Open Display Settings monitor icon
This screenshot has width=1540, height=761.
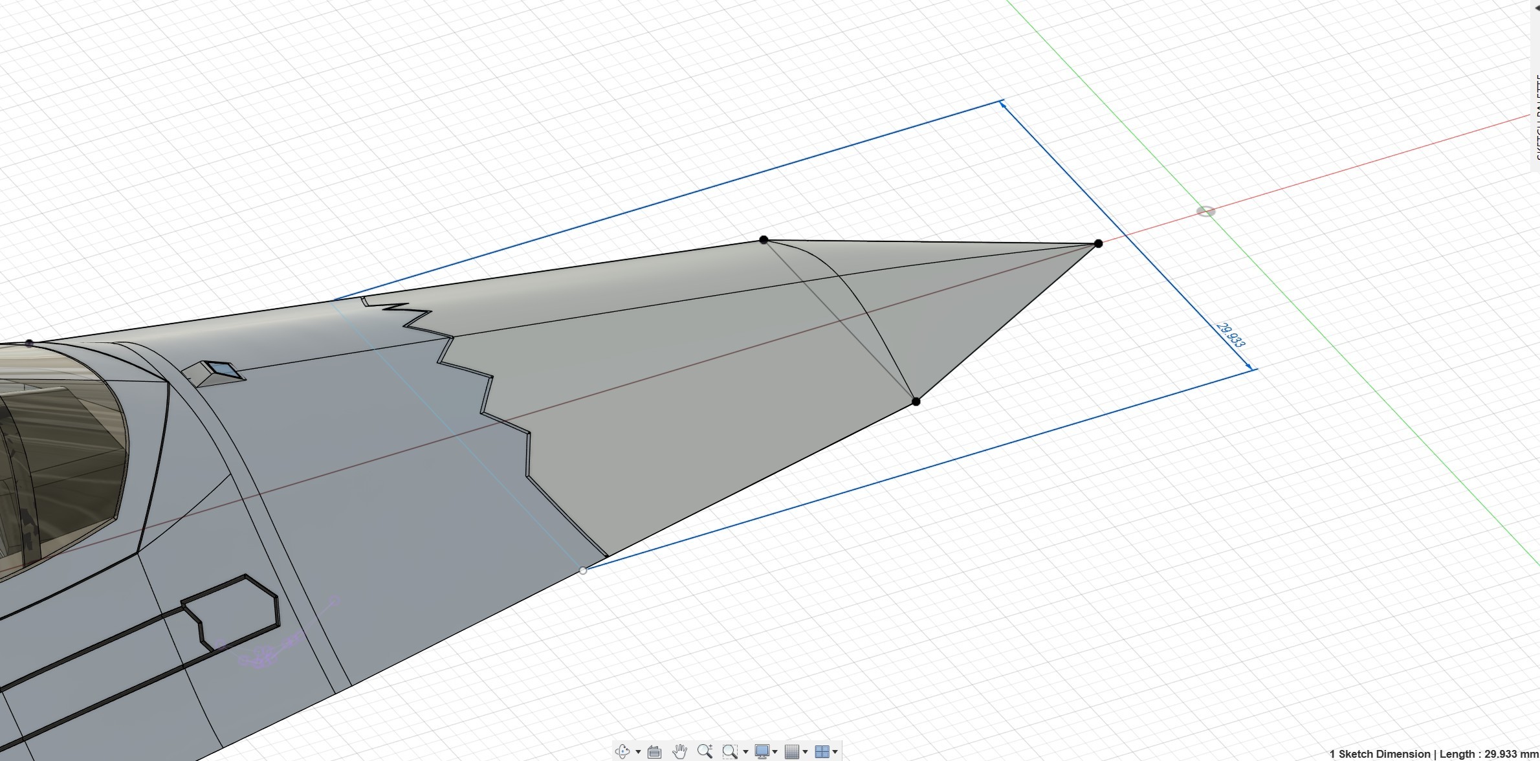[762, 751]
